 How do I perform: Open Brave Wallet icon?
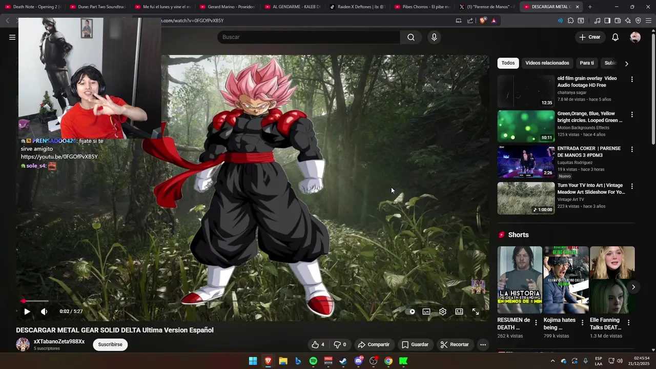[618, 20]
